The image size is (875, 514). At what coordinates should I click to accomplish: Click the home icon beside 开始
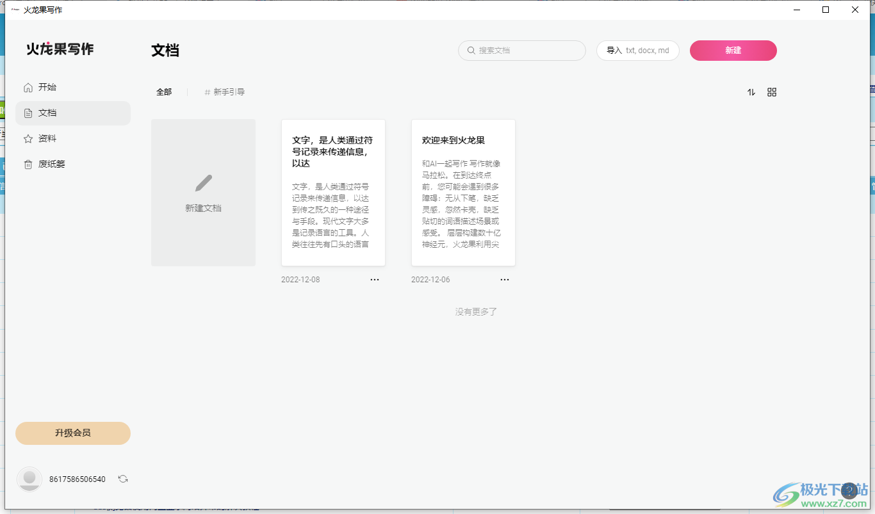pos(28,87)
